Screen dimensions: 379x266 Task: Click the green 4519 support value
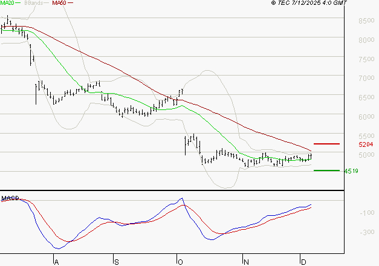[351, 171]
